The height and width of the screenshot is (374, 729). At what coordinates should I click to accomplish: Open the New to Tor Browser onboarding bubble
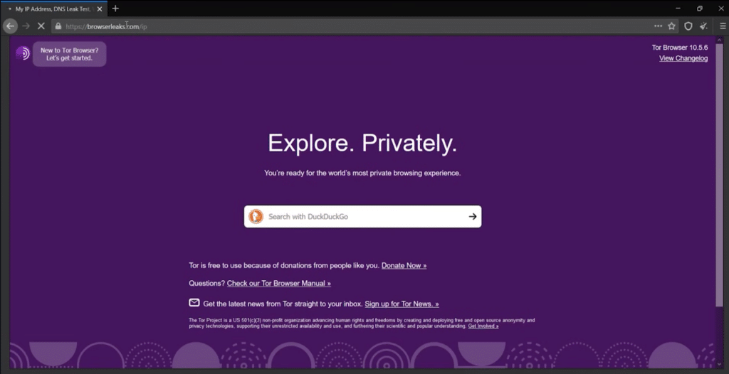69,54
